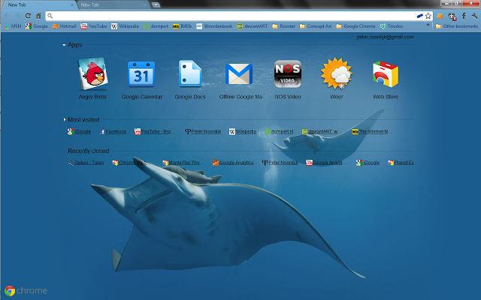481x300 pixels.
Task: Open the Google Calendar app
Action: click(141, 78)
